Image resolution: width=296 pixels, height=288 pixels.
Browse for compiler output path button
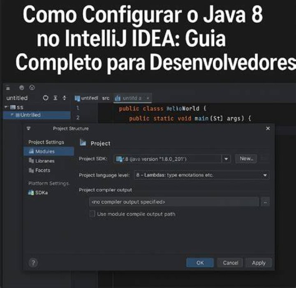[x=265, y=202]
